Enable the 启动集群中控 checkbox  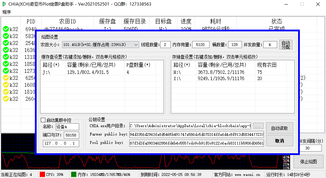click(x=43, y=120)
